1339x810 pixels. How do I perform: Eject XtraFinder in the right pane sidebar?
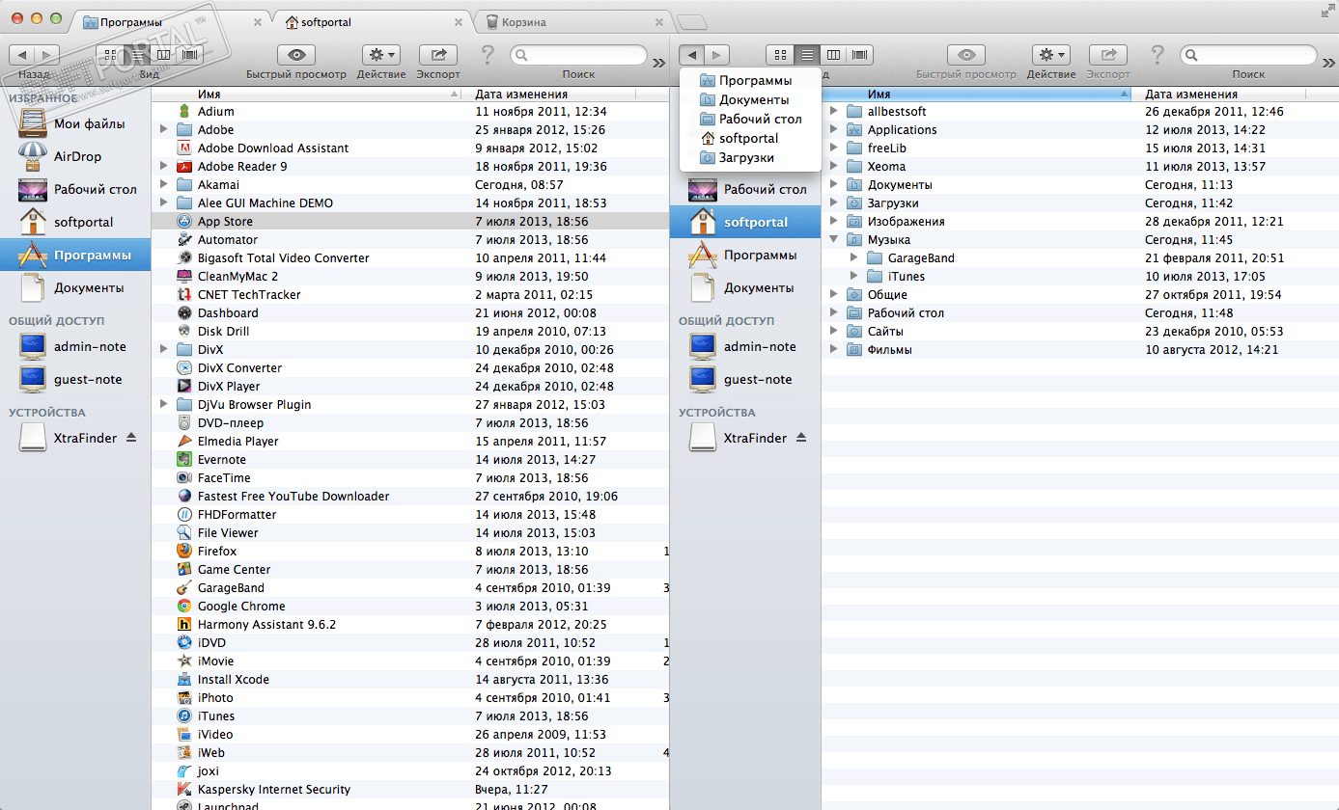[801, 438]
